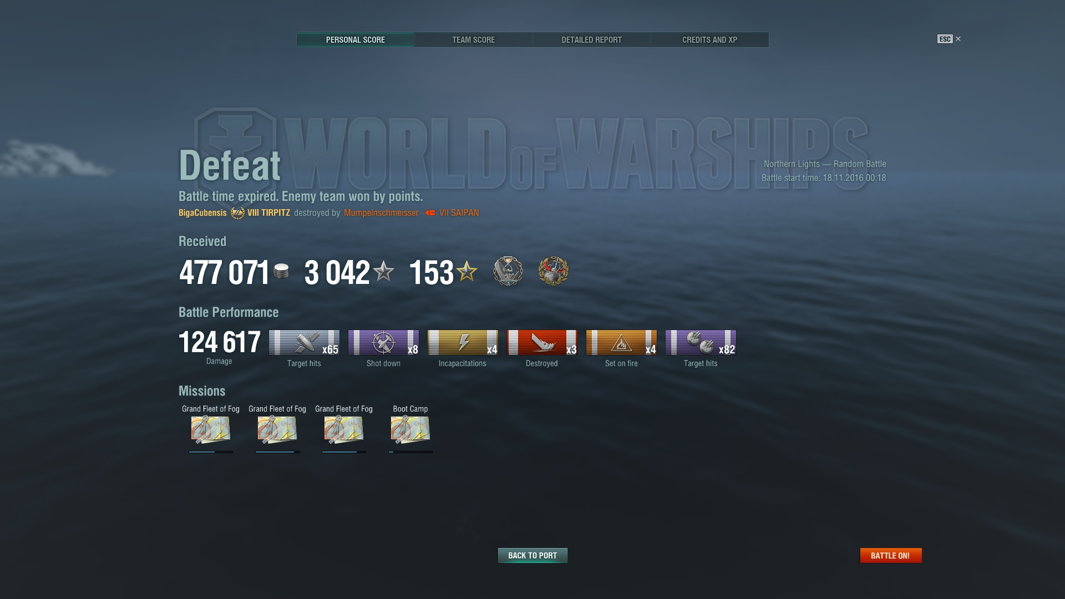Click the credits coin icon next to 477 071
Viewport: 1065px width, 599px height.
(x=281, y=271)
